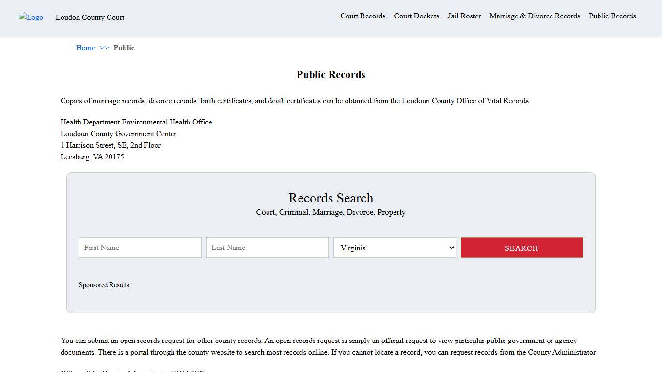
Task: Click inside the First Name field
Action: (140, 248)
